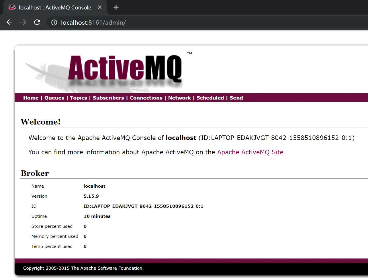Open the Subscribers page
Viewport: 368px width, 278px height.
point(108,98)
